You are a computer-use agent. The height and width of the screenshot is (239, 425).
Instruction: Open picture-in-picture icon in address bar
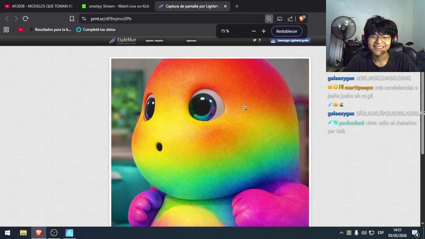(x=280, y=19)
